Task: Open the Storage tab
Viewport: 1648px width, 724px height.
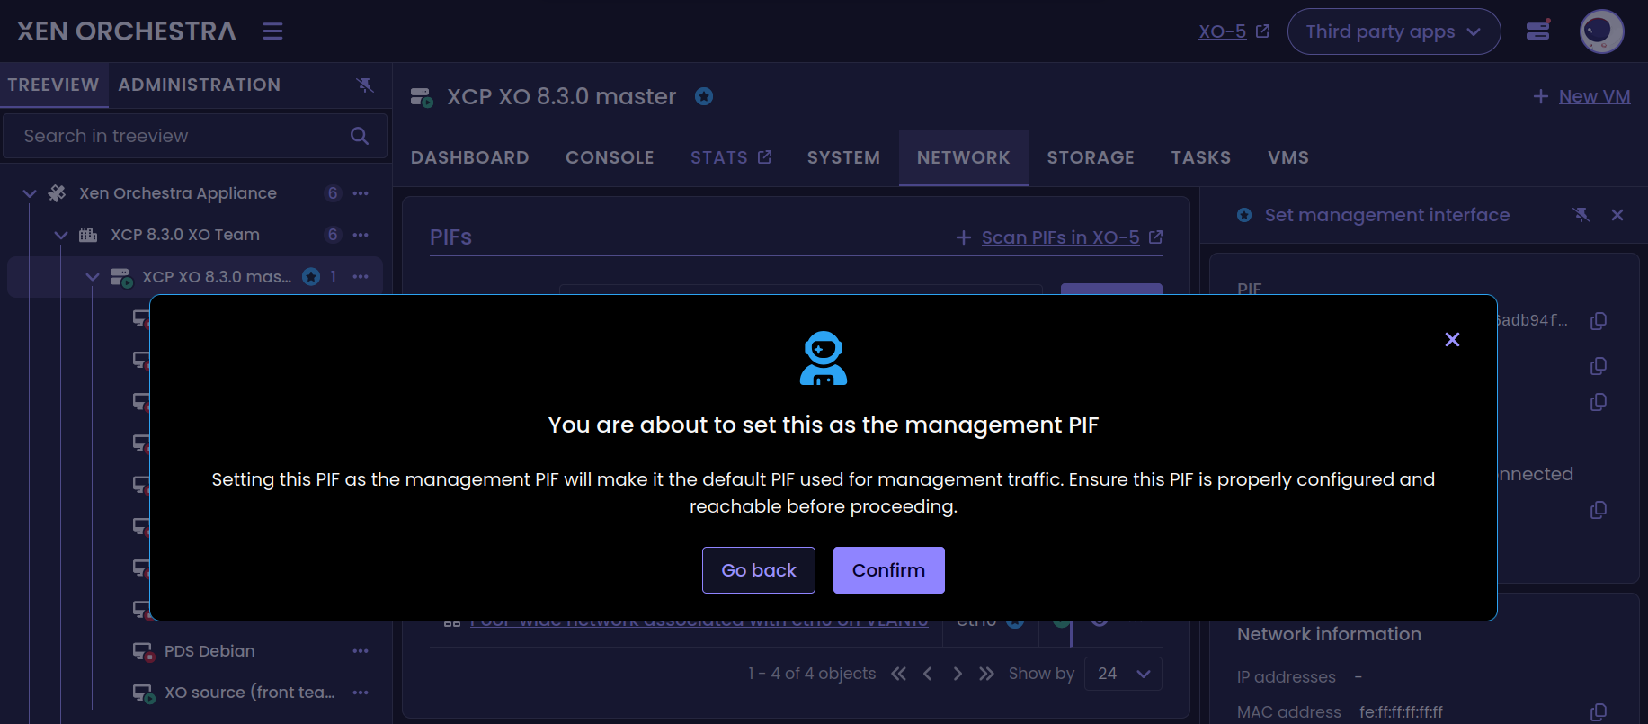Action: click(1091, 157)
